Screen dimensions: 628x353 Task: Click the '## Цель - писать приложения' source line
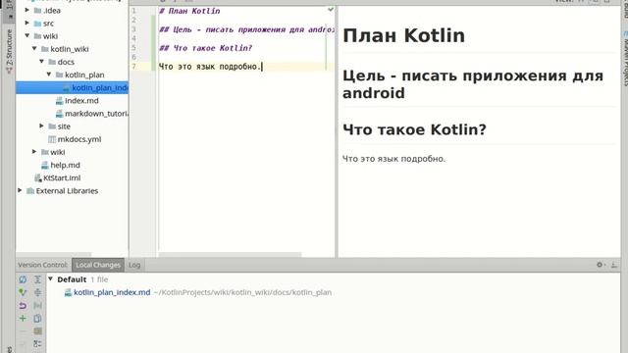246,29
